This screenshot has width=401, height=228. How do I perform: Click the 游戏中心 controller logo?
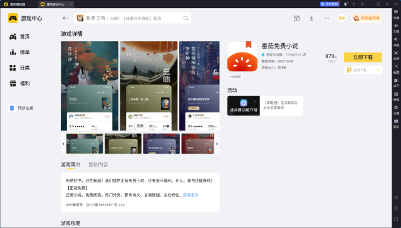[x=13, y=18]
